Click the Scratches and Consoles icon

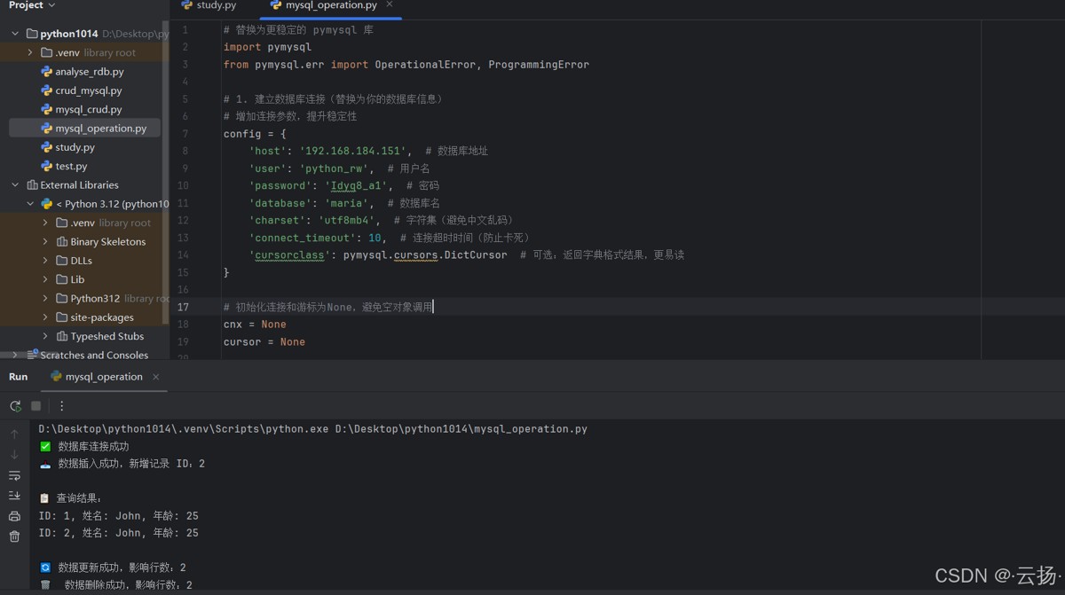coord(33,355)
